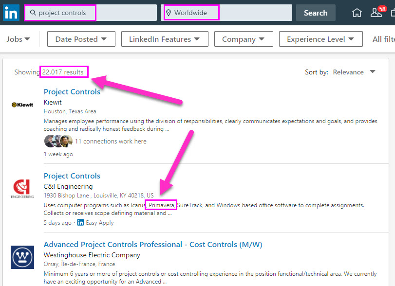Click the project controls search field
This screenshot has height=286, width=395.
point(90,13)
